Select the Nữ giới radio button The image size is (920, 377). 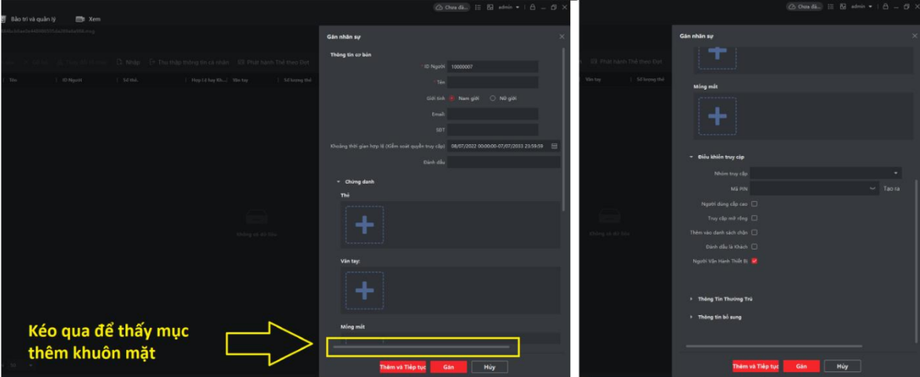(493, 98)
